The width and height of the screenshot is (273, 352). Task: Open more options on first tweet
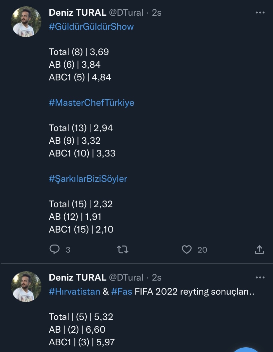coord(260,13)
